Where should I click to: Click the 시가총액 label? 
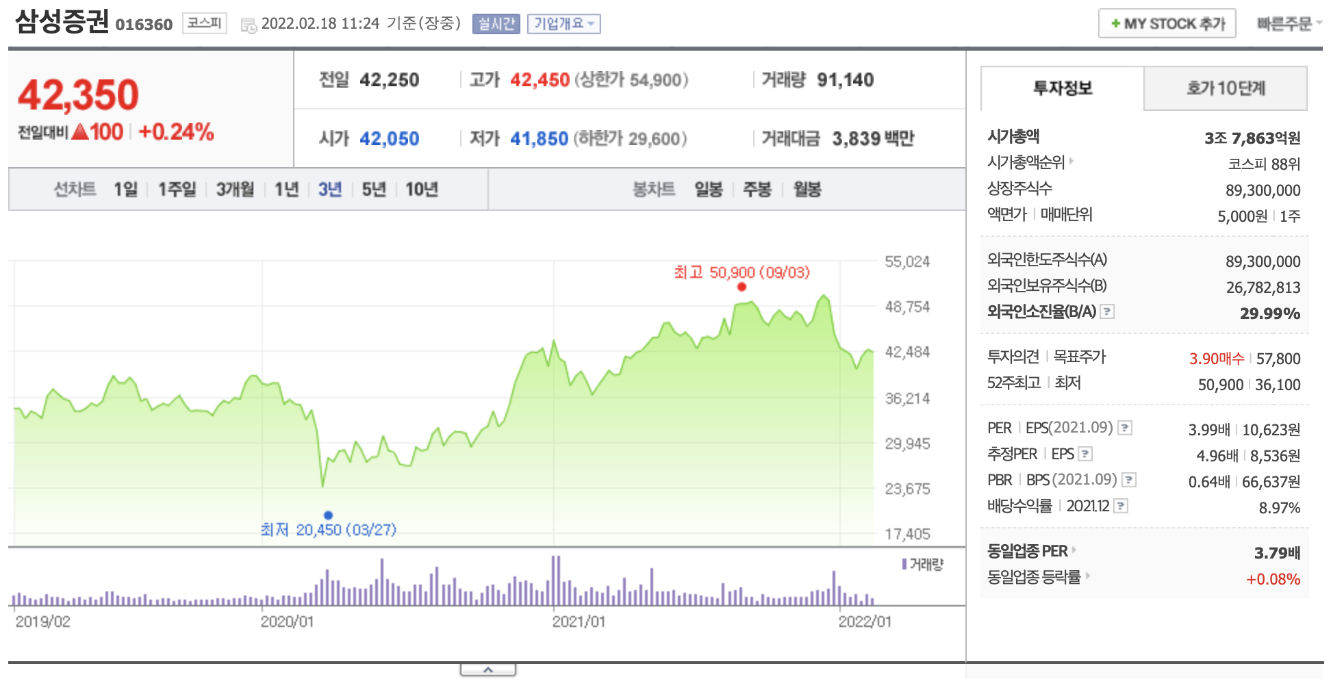1013,136
